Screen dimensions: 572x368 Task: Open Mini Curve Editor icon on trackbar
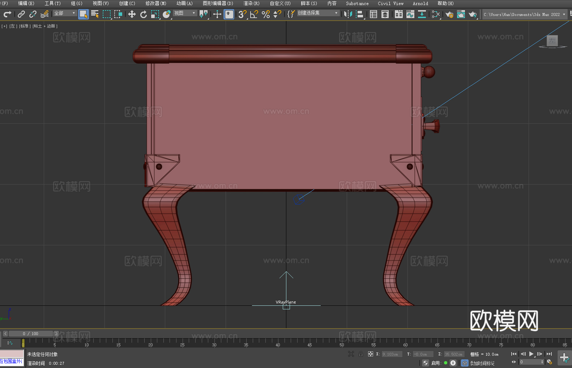(10, 343)
